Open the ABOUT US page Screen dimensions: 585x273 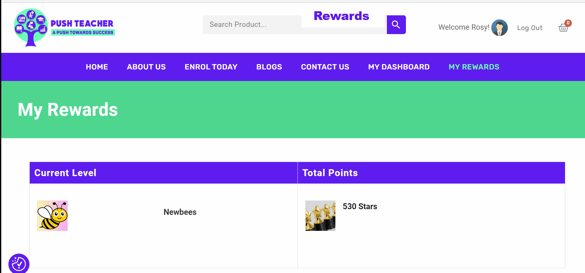tap(146, 67)
